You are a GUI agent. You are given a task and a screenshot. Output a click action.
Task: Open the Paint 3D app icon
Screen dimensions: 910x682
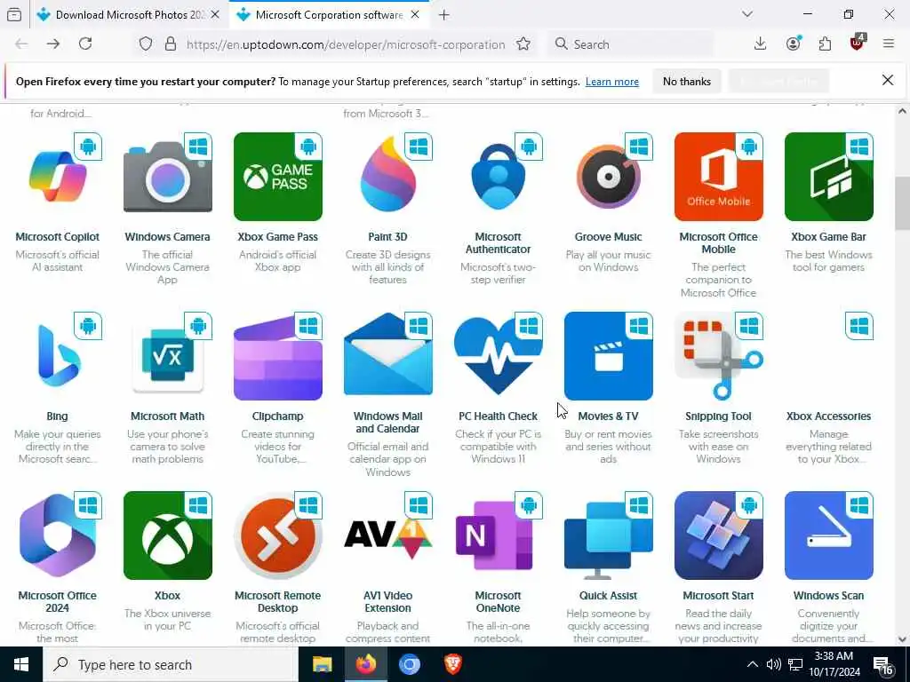pyautogui.click(x=387, y=177)
